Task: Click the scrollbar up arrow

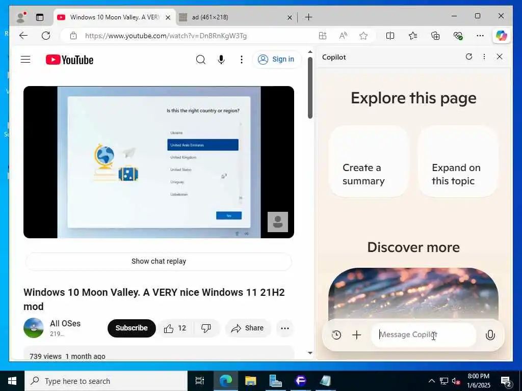Action: pyautogui.click(x=310, y=52)
